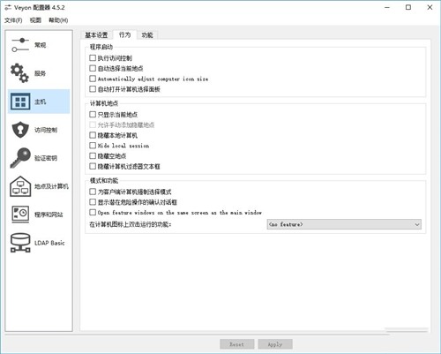
Task: Expand the <no feature> dropdown
Action: pyautogui.click(x=344, y=224)
